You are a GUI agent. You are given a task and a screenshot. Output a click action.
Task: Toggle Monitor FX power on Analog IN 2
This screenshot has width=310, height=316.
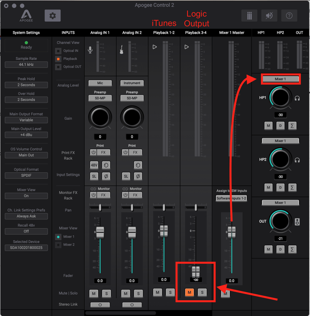pos(125,195)
